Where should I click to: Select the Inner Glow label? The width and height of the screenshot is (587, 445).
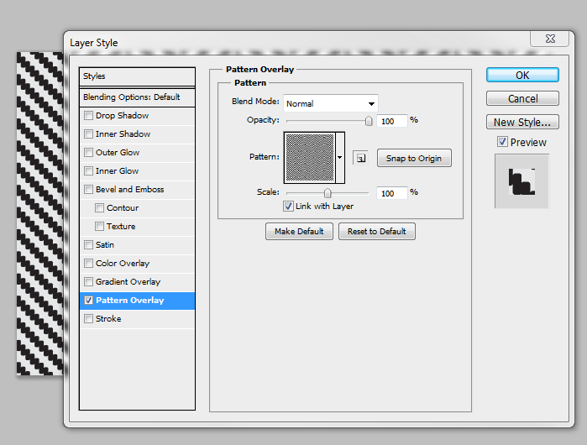pyautogui.click(x=118, y=171)
